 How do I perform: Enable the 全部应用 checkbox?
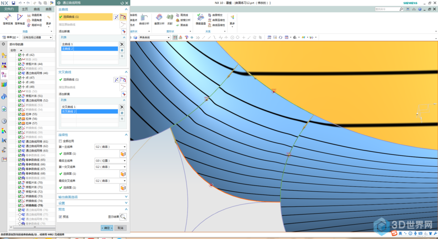(x=60, y=141)
